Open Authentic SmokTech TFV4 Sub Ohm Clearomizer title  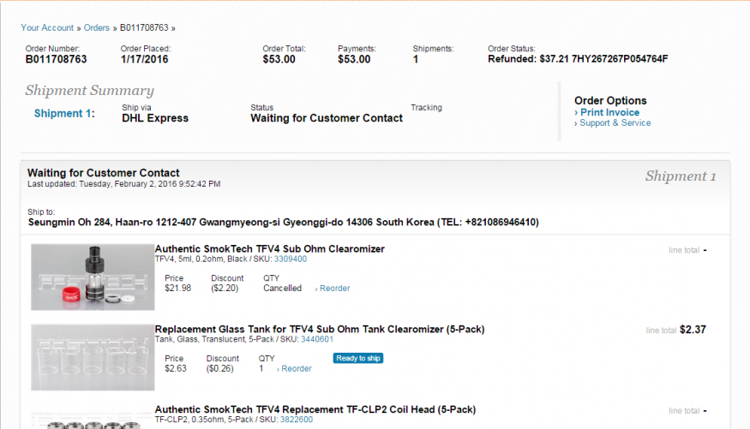[270, 249]
